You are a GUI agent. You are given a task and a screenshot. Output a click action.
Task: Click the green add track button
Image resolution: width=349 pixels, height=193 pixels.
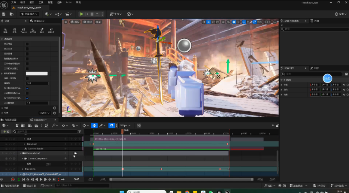[x=6, y=131]
